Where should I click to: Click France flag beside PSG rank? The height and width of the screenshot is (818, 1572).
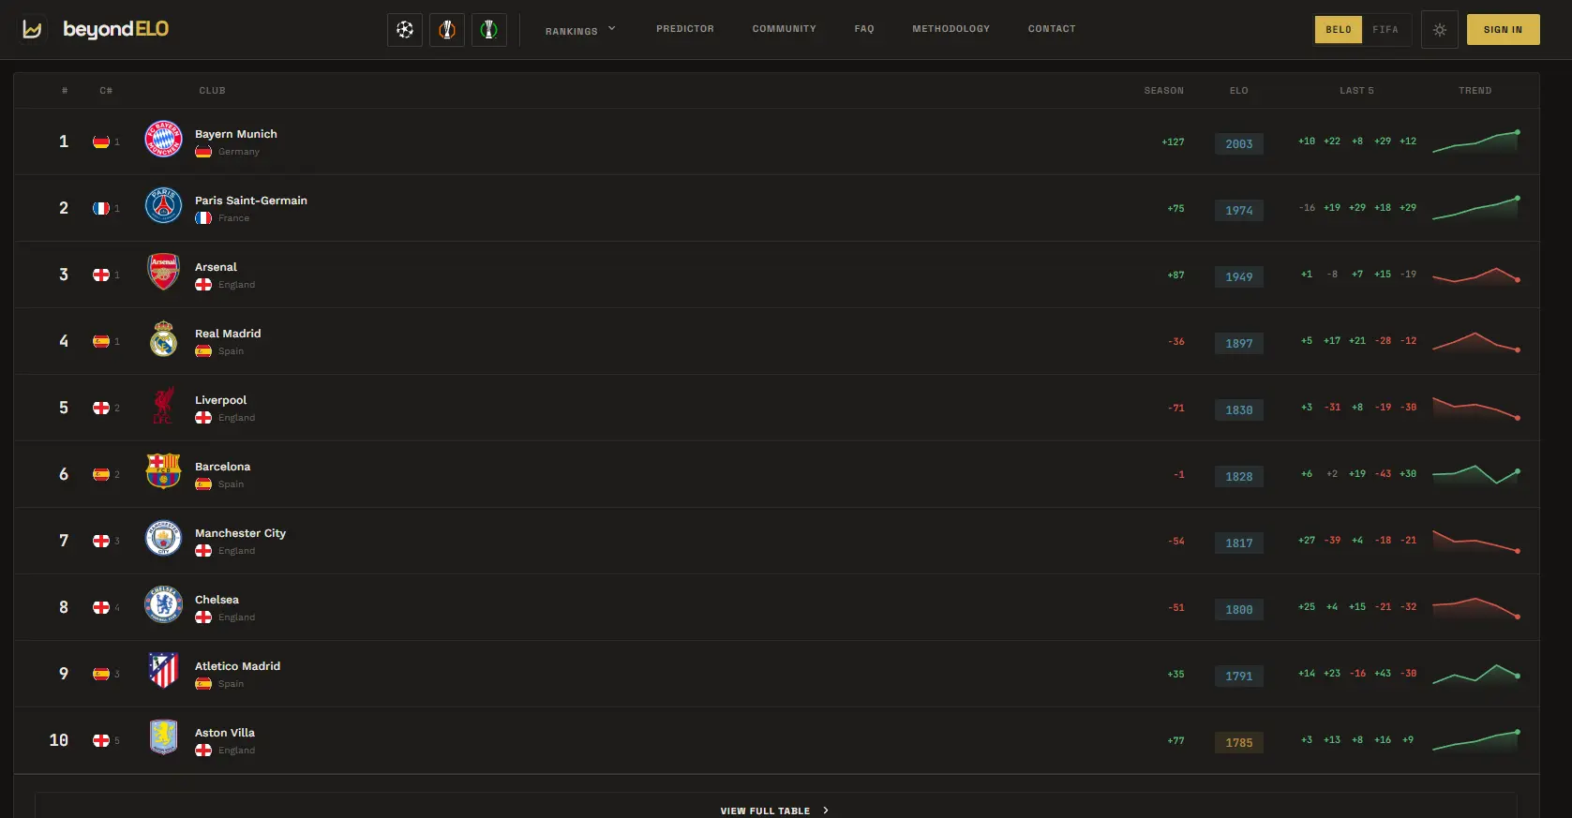(x=101, y=208)
